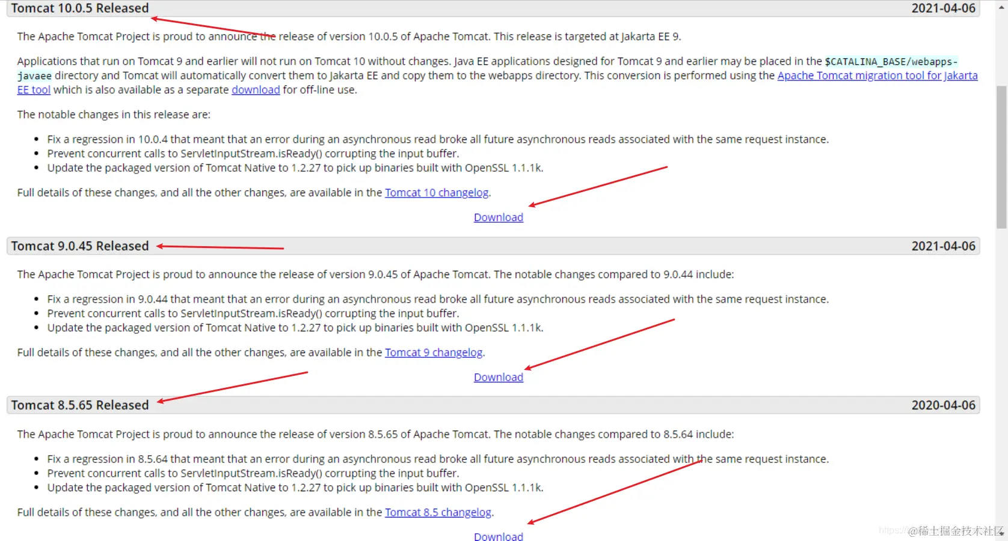Click bullet 'Fix a regression in 9.0.44'

tap(438, 299)
